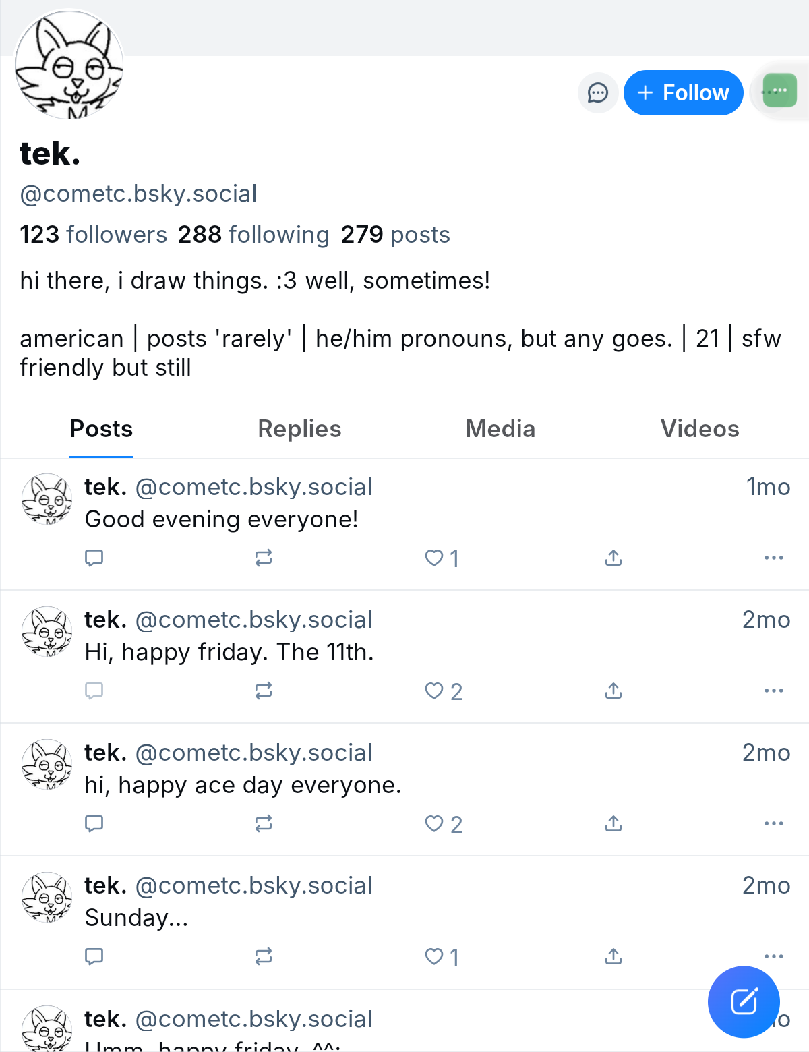Click the blue Follow button

[x=683, y=92]
